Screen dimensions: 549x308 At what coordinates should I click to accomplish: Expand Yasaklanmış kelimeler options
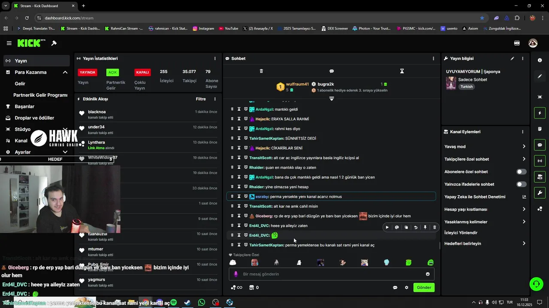tap(524, 222)
